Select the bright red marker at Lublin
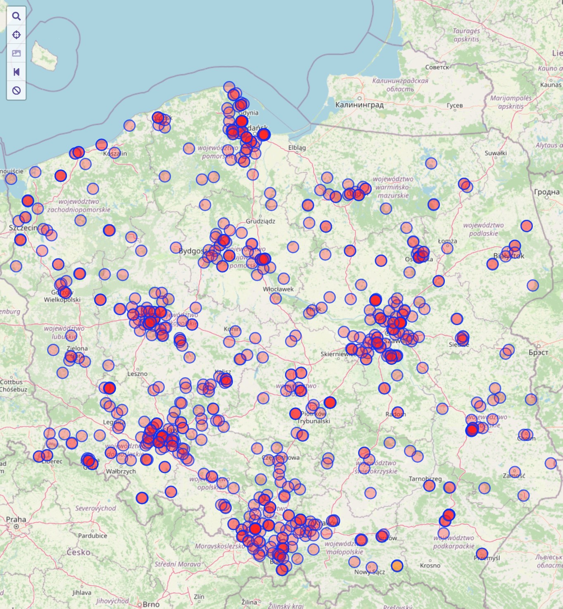The image size is (563, 609). pos(472,430)
